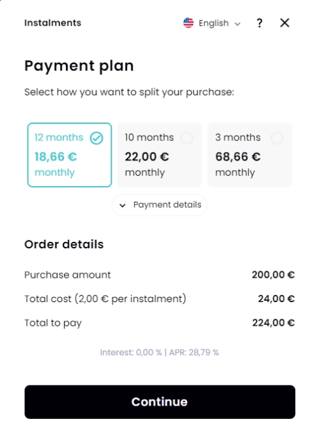
Task: Click the chevron next to English
Action: click(x=238, y=24)
